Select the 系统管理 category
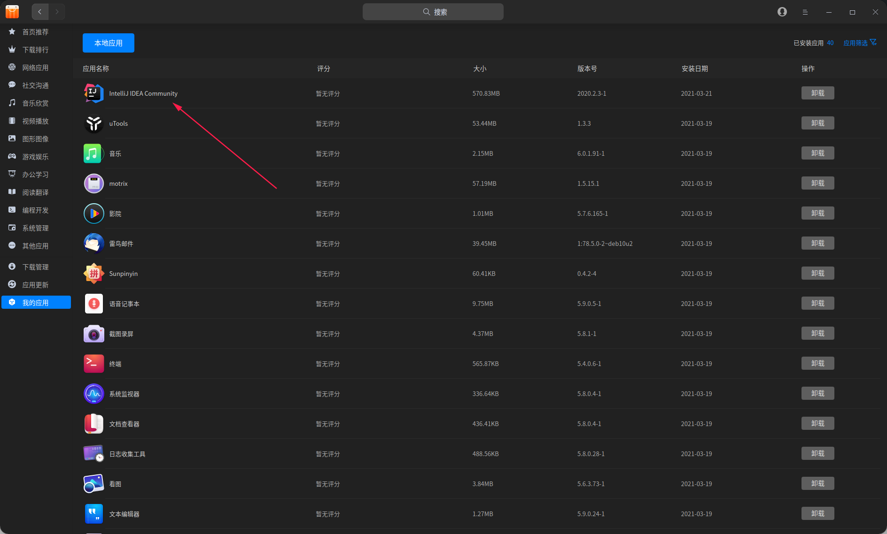The height and width of the screenshot is (534, 887). [36, 228]
